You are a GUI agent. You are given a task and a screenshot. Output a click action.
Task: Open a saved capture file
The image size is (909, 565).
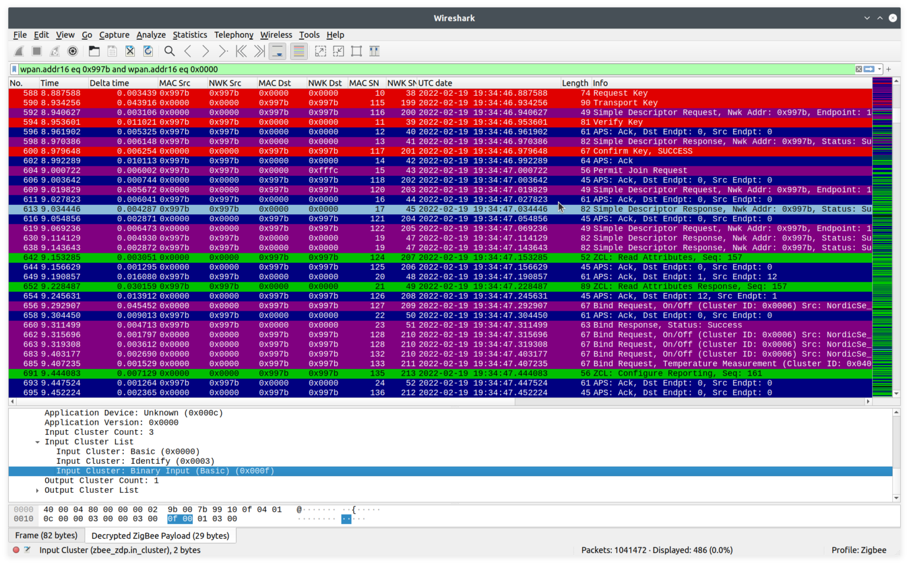point(94,51)
